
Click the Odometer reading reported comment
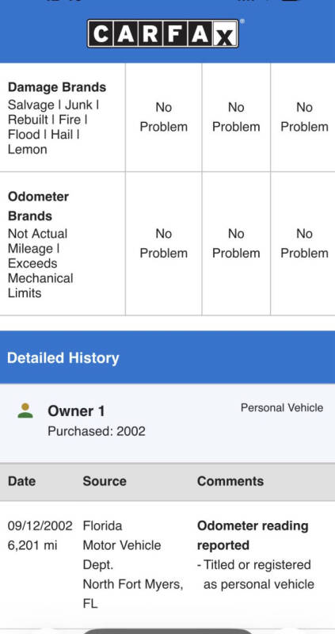pyautogui.click(x=253, y=536)
